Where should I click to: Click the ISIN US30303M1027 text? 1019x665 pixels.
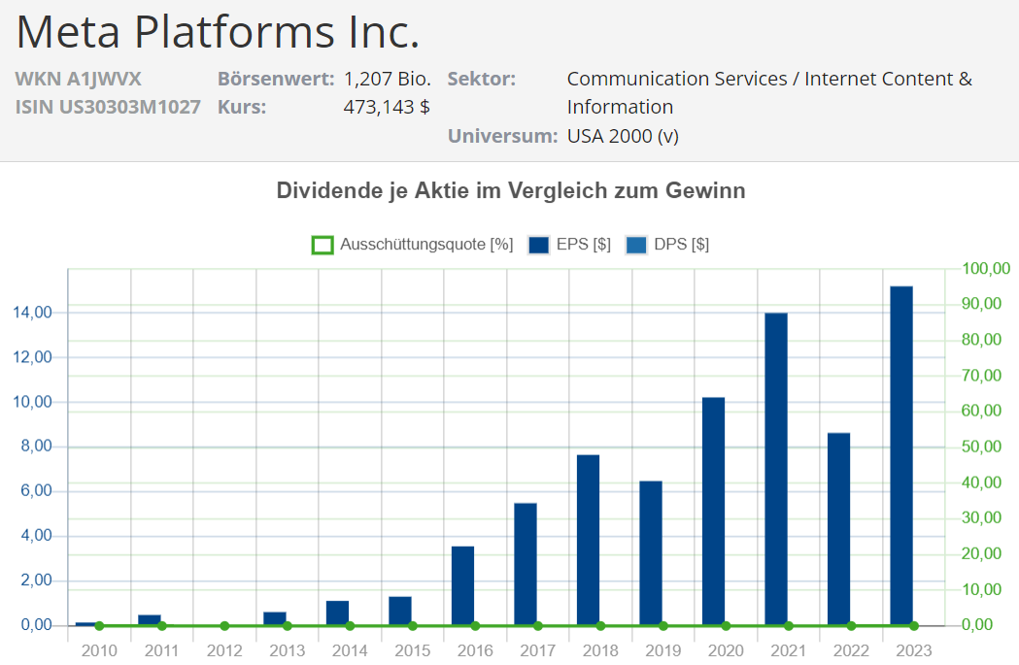[x=108, y=107]
